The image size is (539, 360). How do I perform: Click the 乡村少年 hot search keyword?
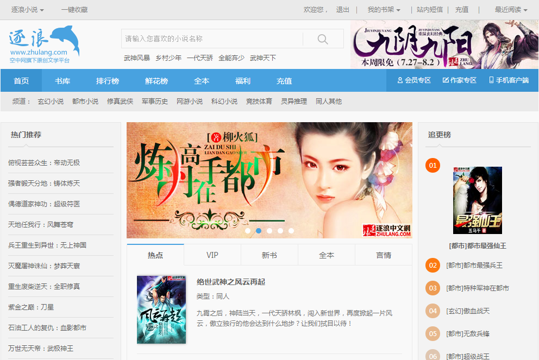pos(168,58)
